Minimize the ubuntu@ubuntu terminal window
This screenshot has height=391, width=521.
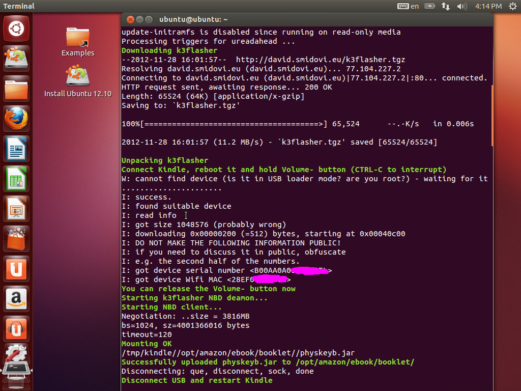coord(139,20)
